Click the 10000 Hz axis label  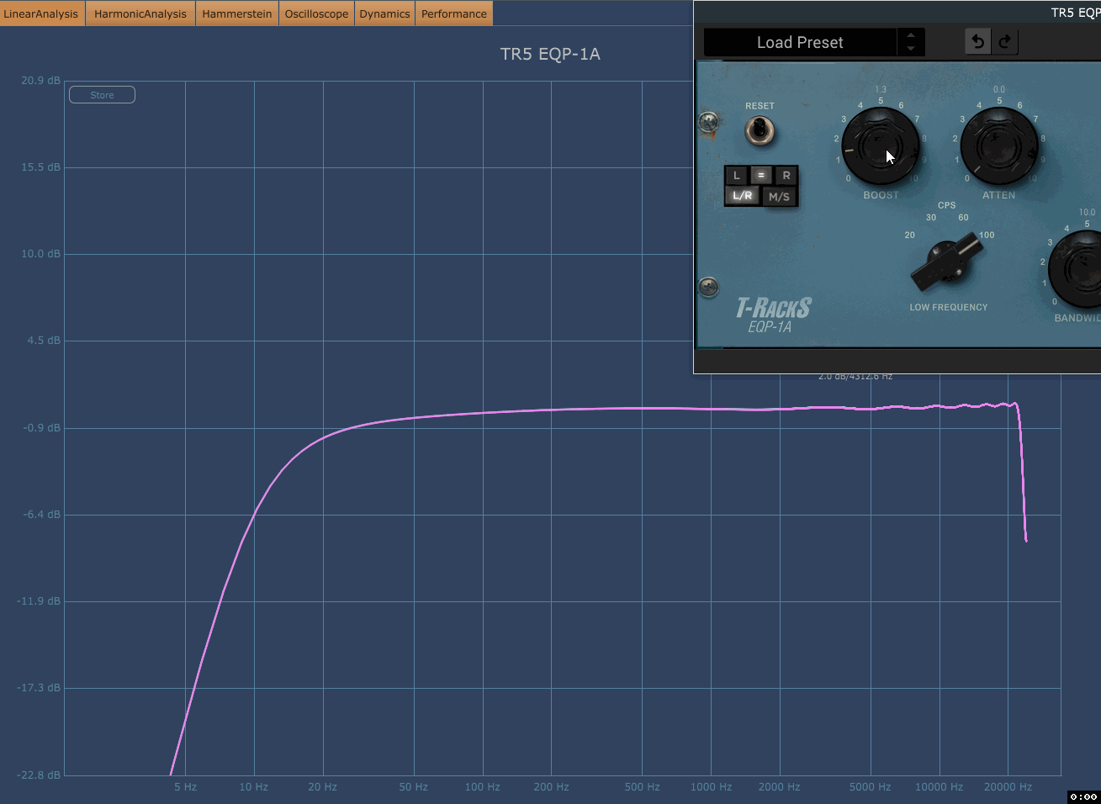(939, 787)
